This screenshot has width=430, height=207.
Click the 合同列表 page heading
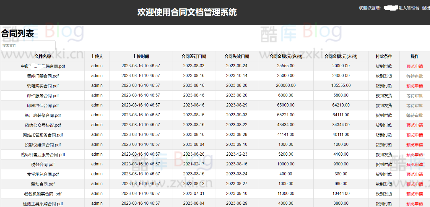17,33
